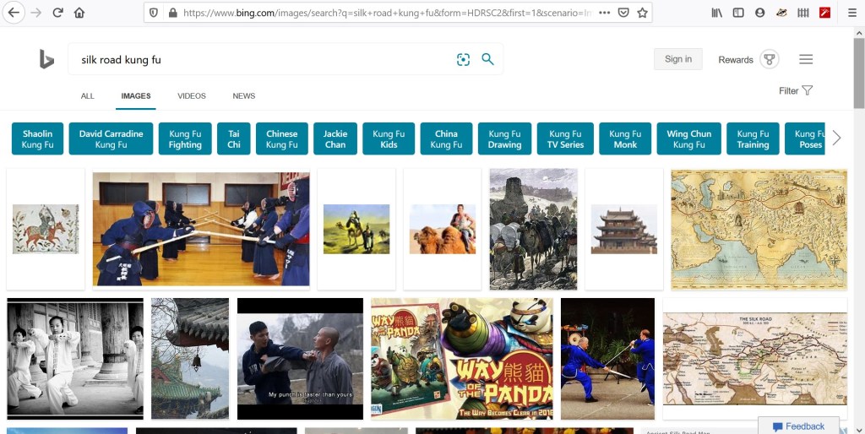
Task: Bookmark this page with star icon
Action: pyautogui.click(x=643, y=13)
